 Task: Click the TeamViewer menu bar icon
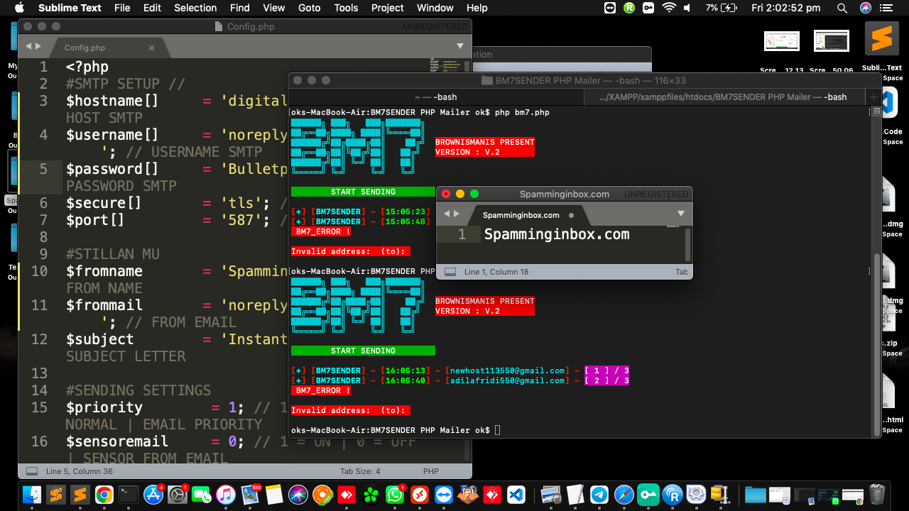(609, 8)
